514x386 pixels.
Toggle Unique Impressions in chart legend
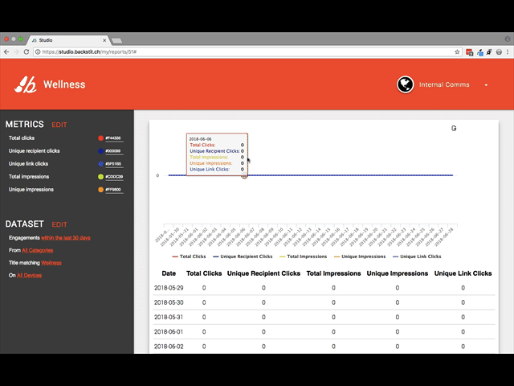pos(360,257)
